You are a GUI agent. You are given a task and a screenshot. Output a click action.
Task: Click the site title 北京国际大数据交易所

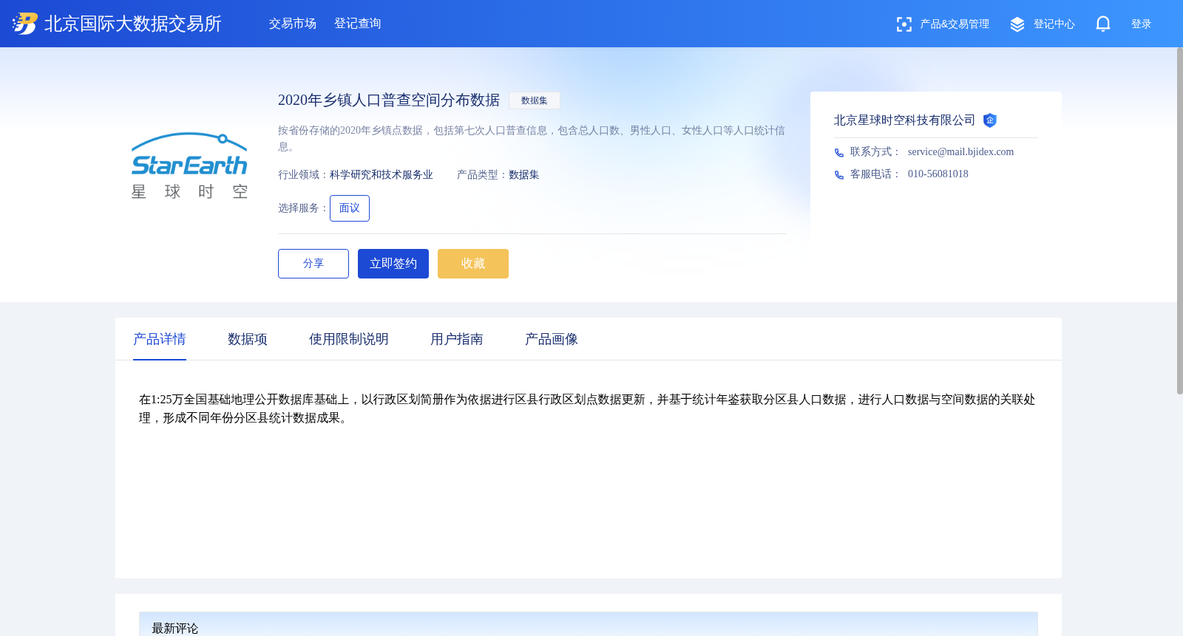pyautogui.click(x=133, y=24)
